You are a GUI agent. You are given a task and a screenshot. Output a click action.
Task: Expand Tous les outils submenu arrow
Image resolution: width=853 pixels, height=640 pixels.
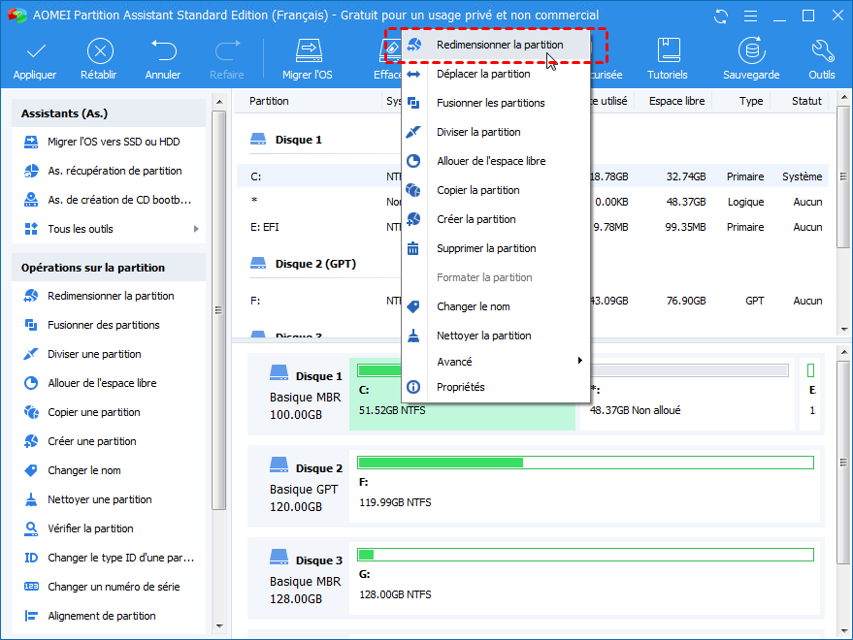pos(196,229)
